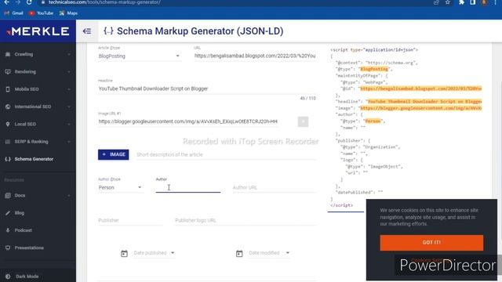This screenshot has width=502, height=282.
Task: Click the Rendering monitor icon
Action: tap(8, 71)
